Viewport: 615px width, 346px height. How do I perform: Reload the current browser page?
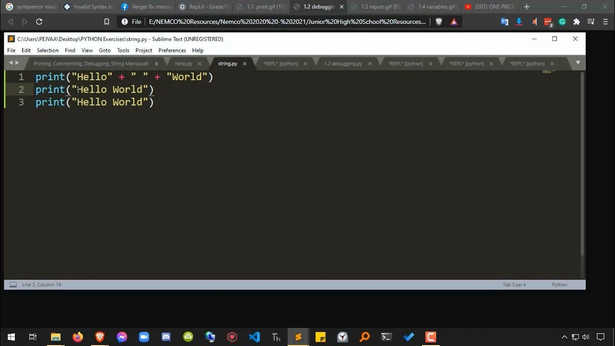(39, 22)
